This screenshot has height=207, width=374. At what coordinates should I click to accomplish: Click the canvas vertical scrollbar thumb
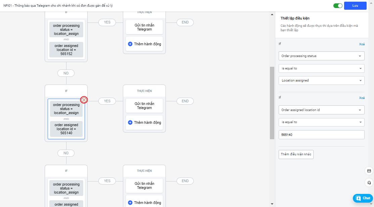[x=272, y=102]
